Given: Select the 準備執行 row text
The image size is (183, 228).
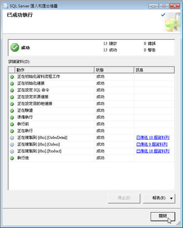Looking at the screenshot, I should 25,117.
